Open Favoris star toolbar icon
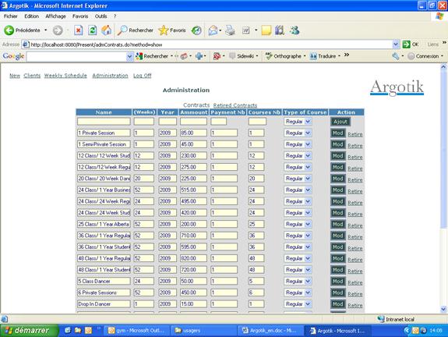The width and height of the screenshot is (448, 337). click(164, 30)
